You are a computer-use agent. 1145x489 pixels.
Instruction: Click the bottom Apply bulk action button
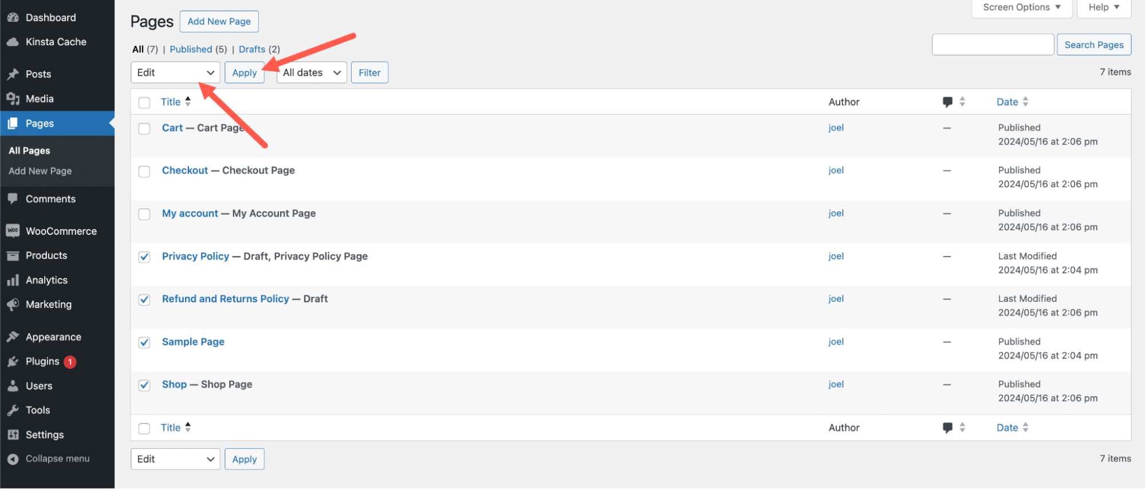click(245, 459)
